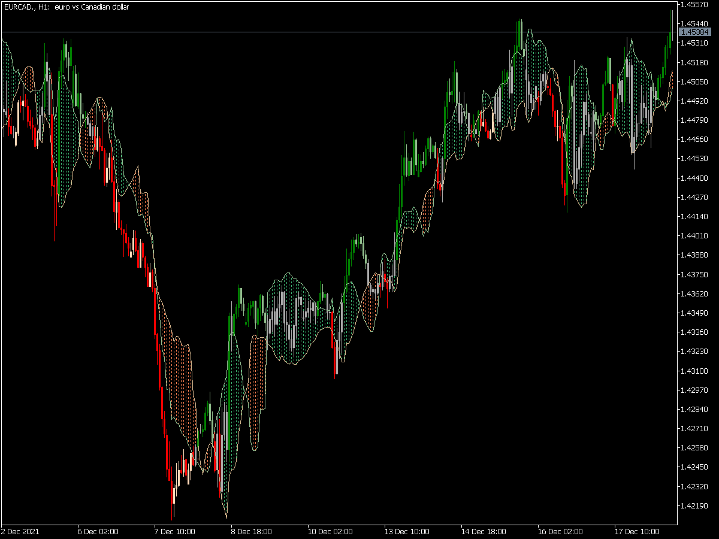Click the 17 Dec 10:00 time label
Viewport: 719px width, 539px height.
coord(636,531)
